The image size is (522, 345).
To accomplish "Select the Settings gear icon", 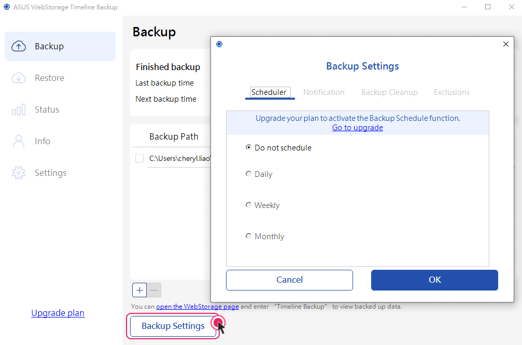I will tap(19, 172).
